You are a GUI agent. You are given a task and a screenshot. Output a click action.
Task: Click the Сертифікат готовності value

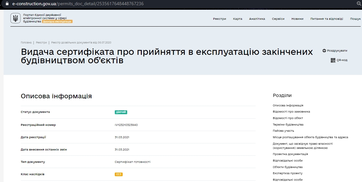pos(132,162)
